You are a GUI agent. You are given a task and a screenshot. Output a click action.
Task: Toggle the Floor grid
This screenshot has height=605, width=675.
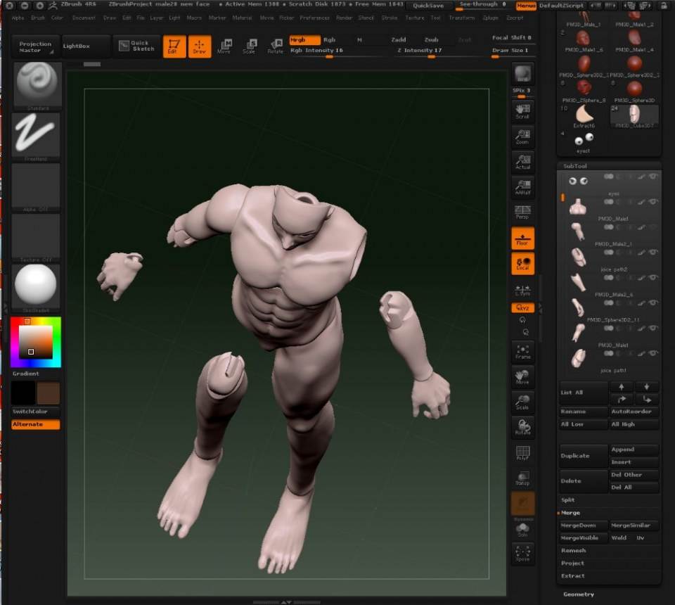[x=522, y=238]
